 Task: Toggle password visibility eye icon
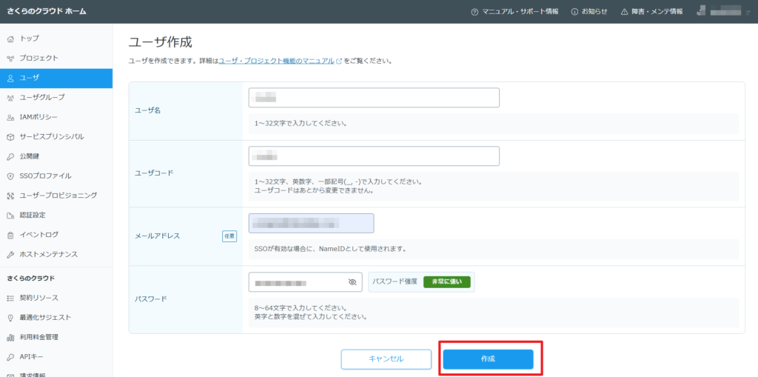coord(352,282)
